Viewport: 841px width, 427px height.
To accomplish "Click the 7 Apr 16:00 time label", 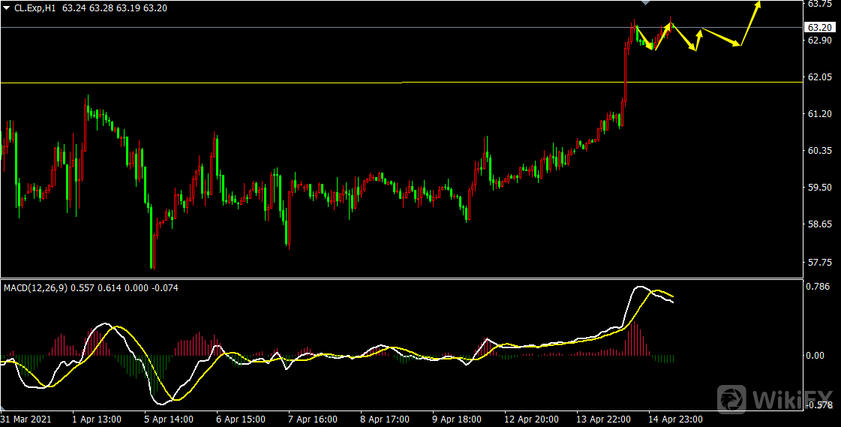I will 314,419.
